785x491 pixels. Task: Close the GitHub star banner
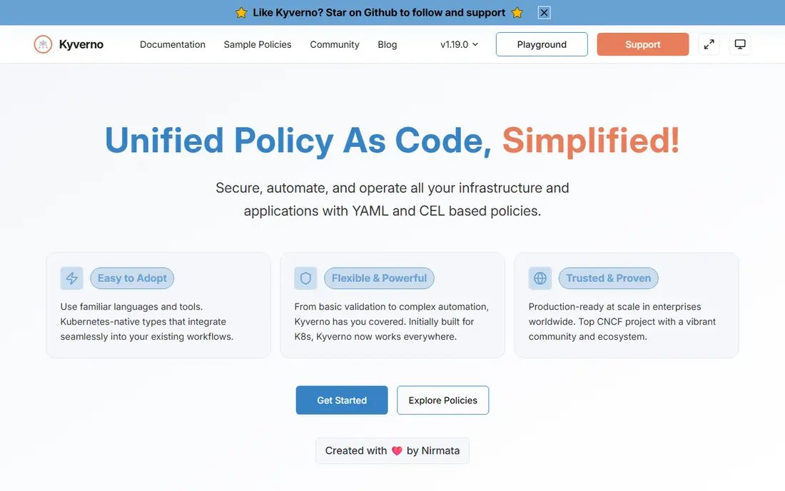[545, 13]
